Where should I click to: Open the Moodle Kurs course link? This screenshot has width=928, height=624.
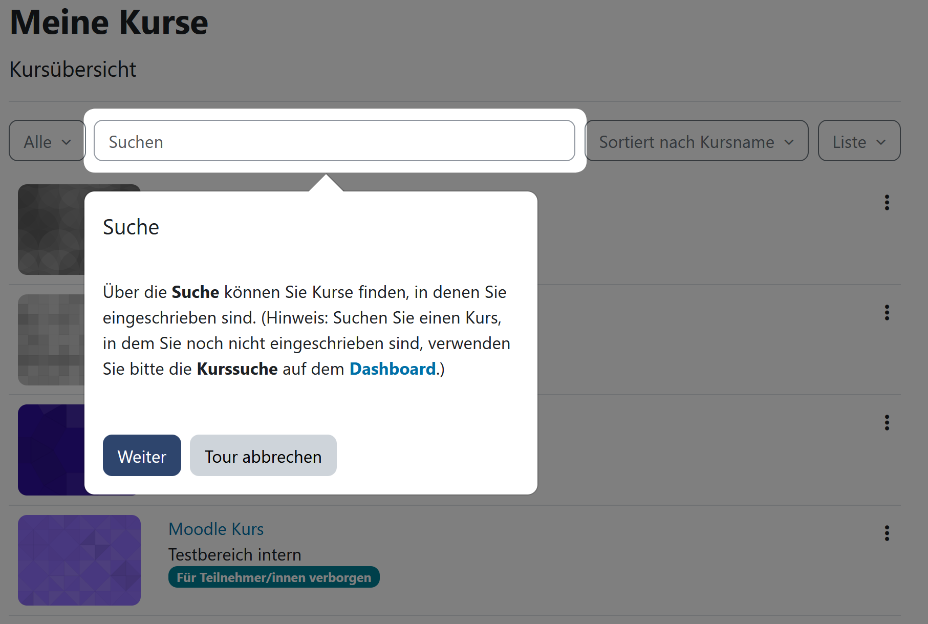click(x=216, y=529)
